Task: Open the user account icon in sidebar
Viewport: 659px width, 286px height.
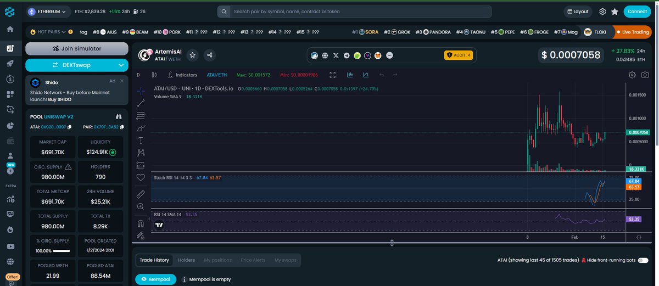Action: 10,156
